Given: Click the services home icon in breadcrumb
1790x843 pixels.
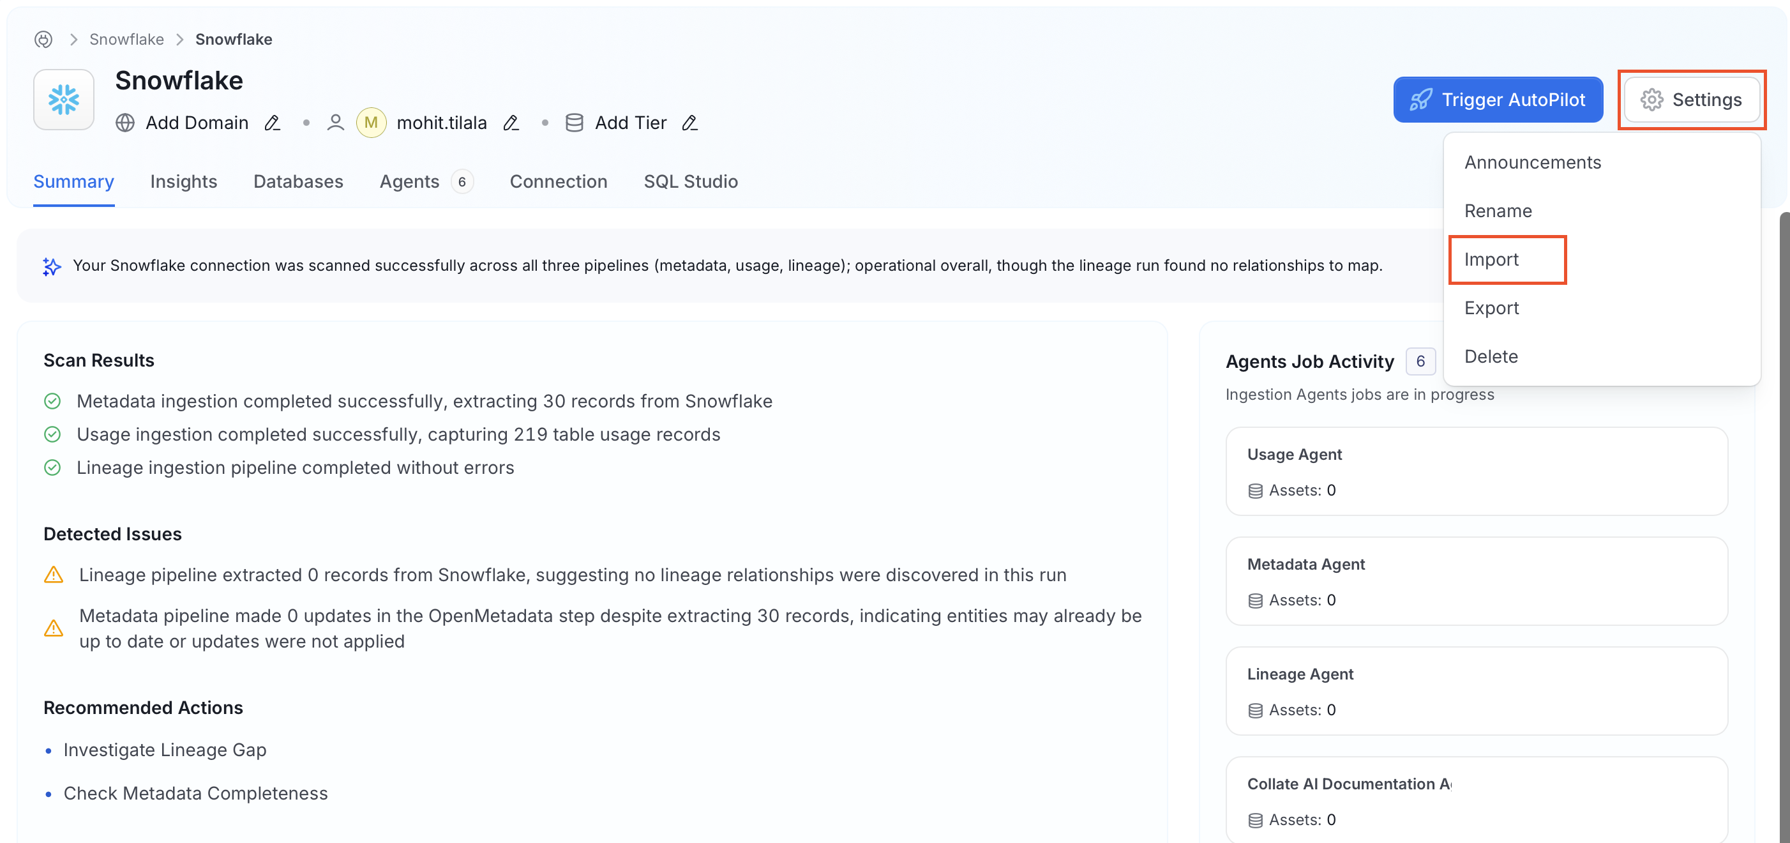Looking at the screenshot, I should pyautogui.click(x=43, y=40).
